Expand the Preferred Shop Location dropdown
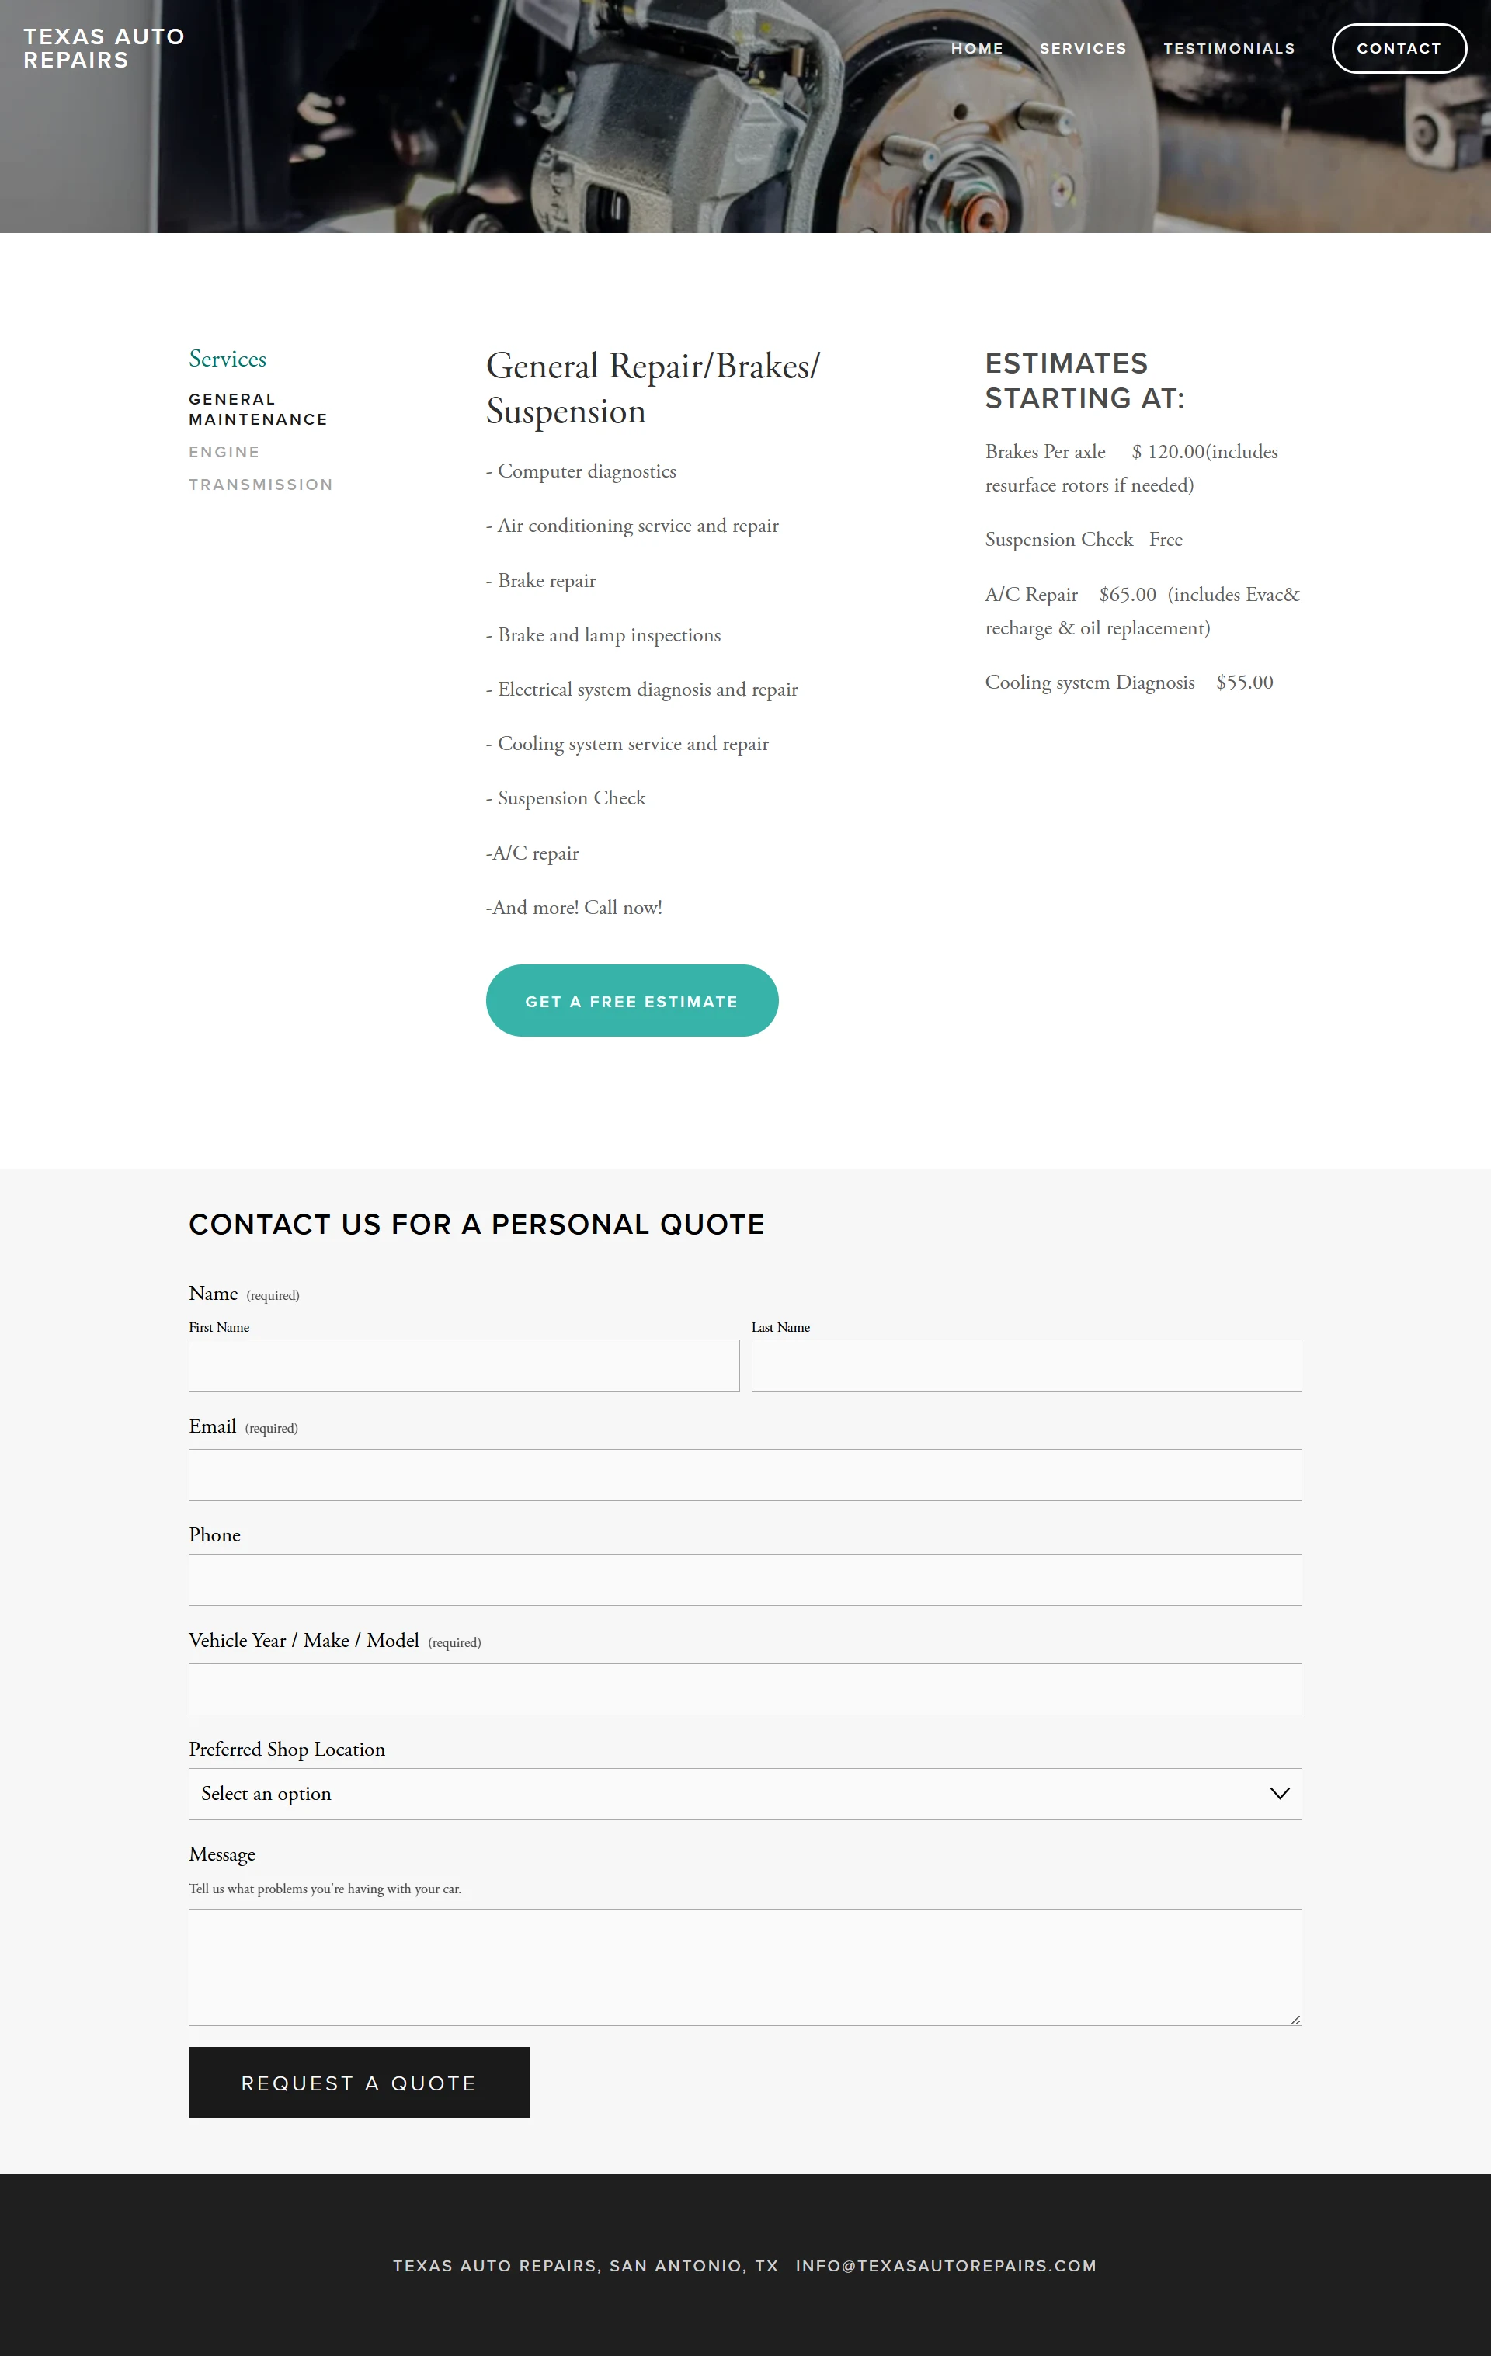The image size is (1491, 2356). click(x=745, y=1794)
